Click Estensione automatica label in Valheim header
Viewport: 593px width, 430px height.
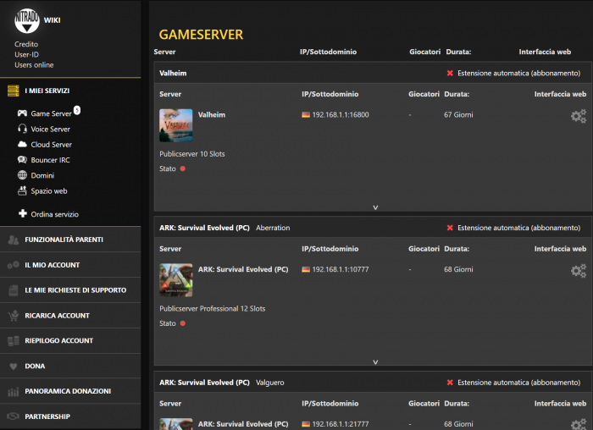[x=518, y=73]
